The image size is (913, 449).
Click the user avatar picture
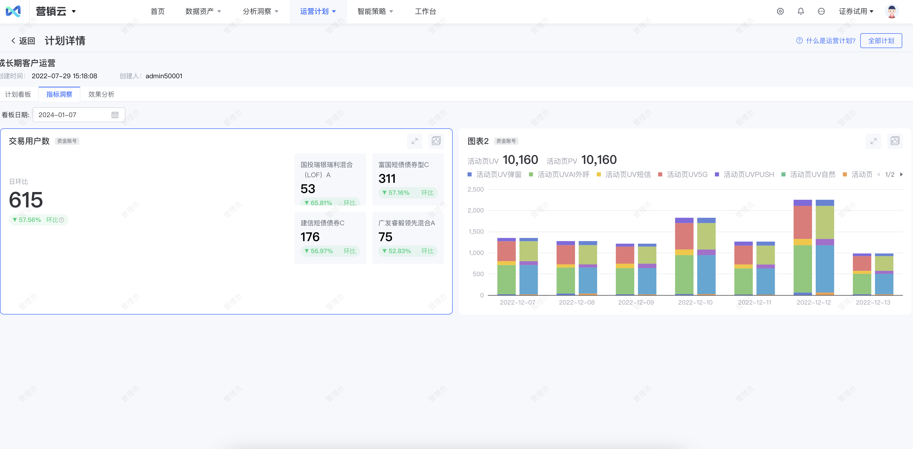(x=892, y=11)
